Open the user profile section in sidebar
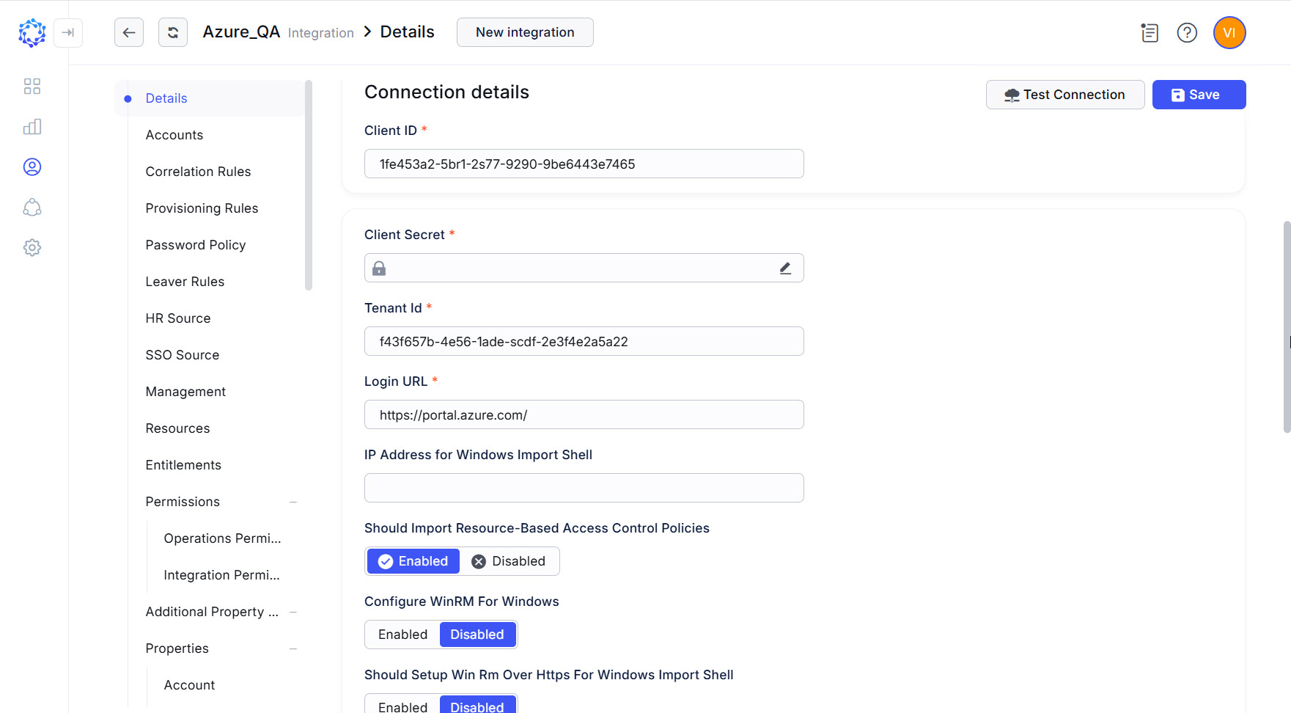 click(32, 167)
